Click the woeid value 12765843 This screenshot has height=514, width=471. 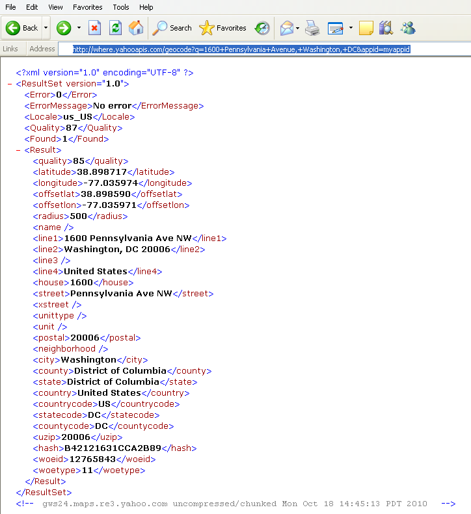click(92, 459)
